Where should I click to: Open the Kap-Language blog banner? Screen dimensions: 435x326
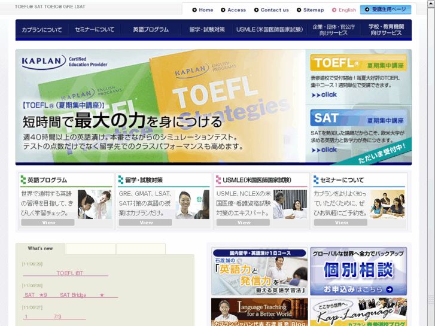coord(358,312)
